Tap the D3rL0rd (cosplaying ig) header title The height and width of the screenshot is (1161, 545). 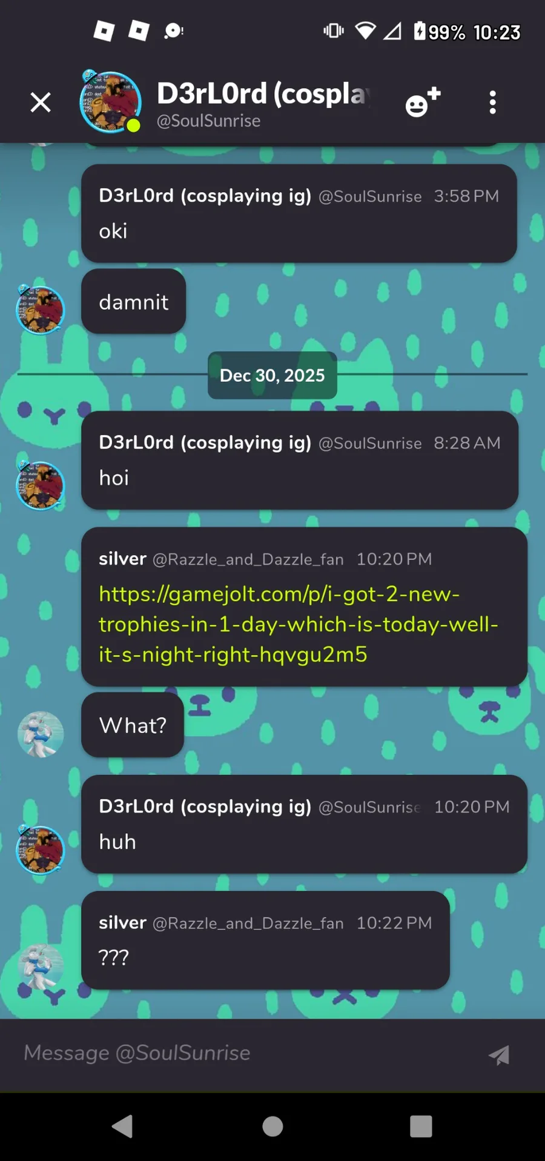pos(264,93)
